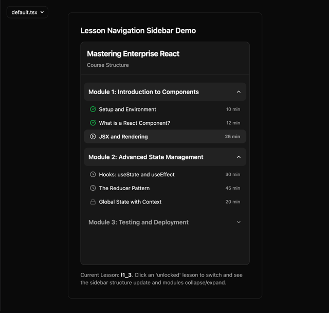
Task: Click the Mastering Enterprise React course title
Action: coord(133,53)
